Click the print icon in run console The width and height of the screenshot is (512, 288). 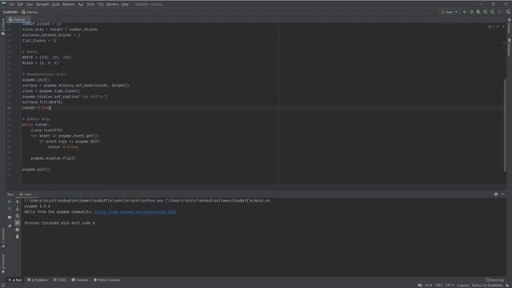tap(18, 230)
